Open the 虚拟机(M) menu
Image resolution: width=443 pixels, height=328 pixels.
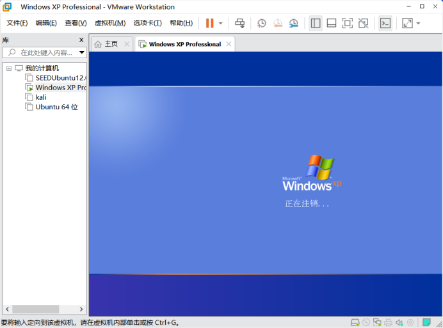pos(110,23)
